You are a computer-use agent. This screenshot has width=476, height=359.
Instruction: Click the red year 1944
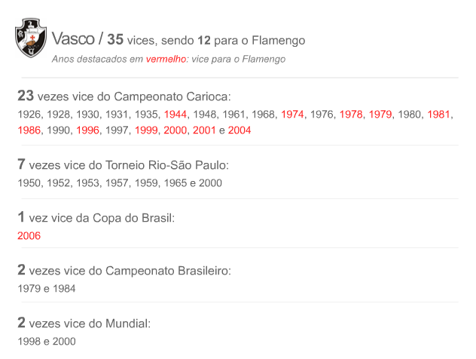(x=175, y=115)
